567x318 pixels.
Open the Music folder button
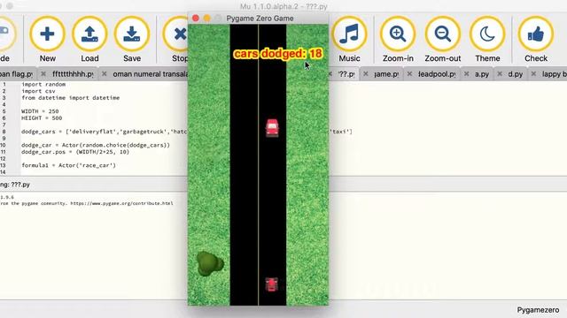[349, 40]
